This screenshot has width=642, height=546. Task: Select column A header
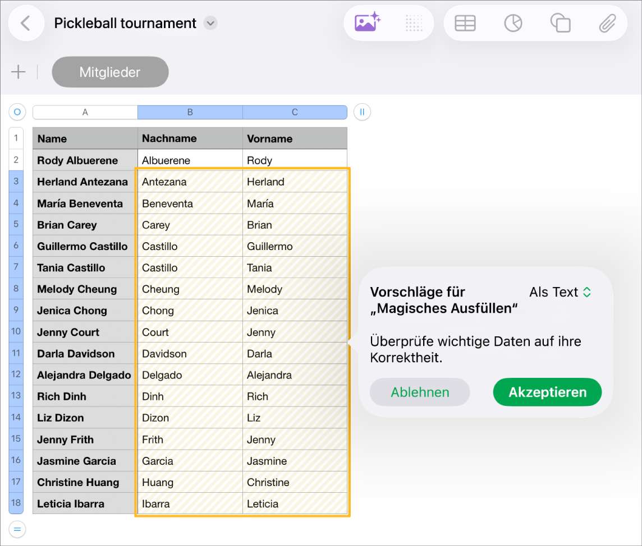85,112
